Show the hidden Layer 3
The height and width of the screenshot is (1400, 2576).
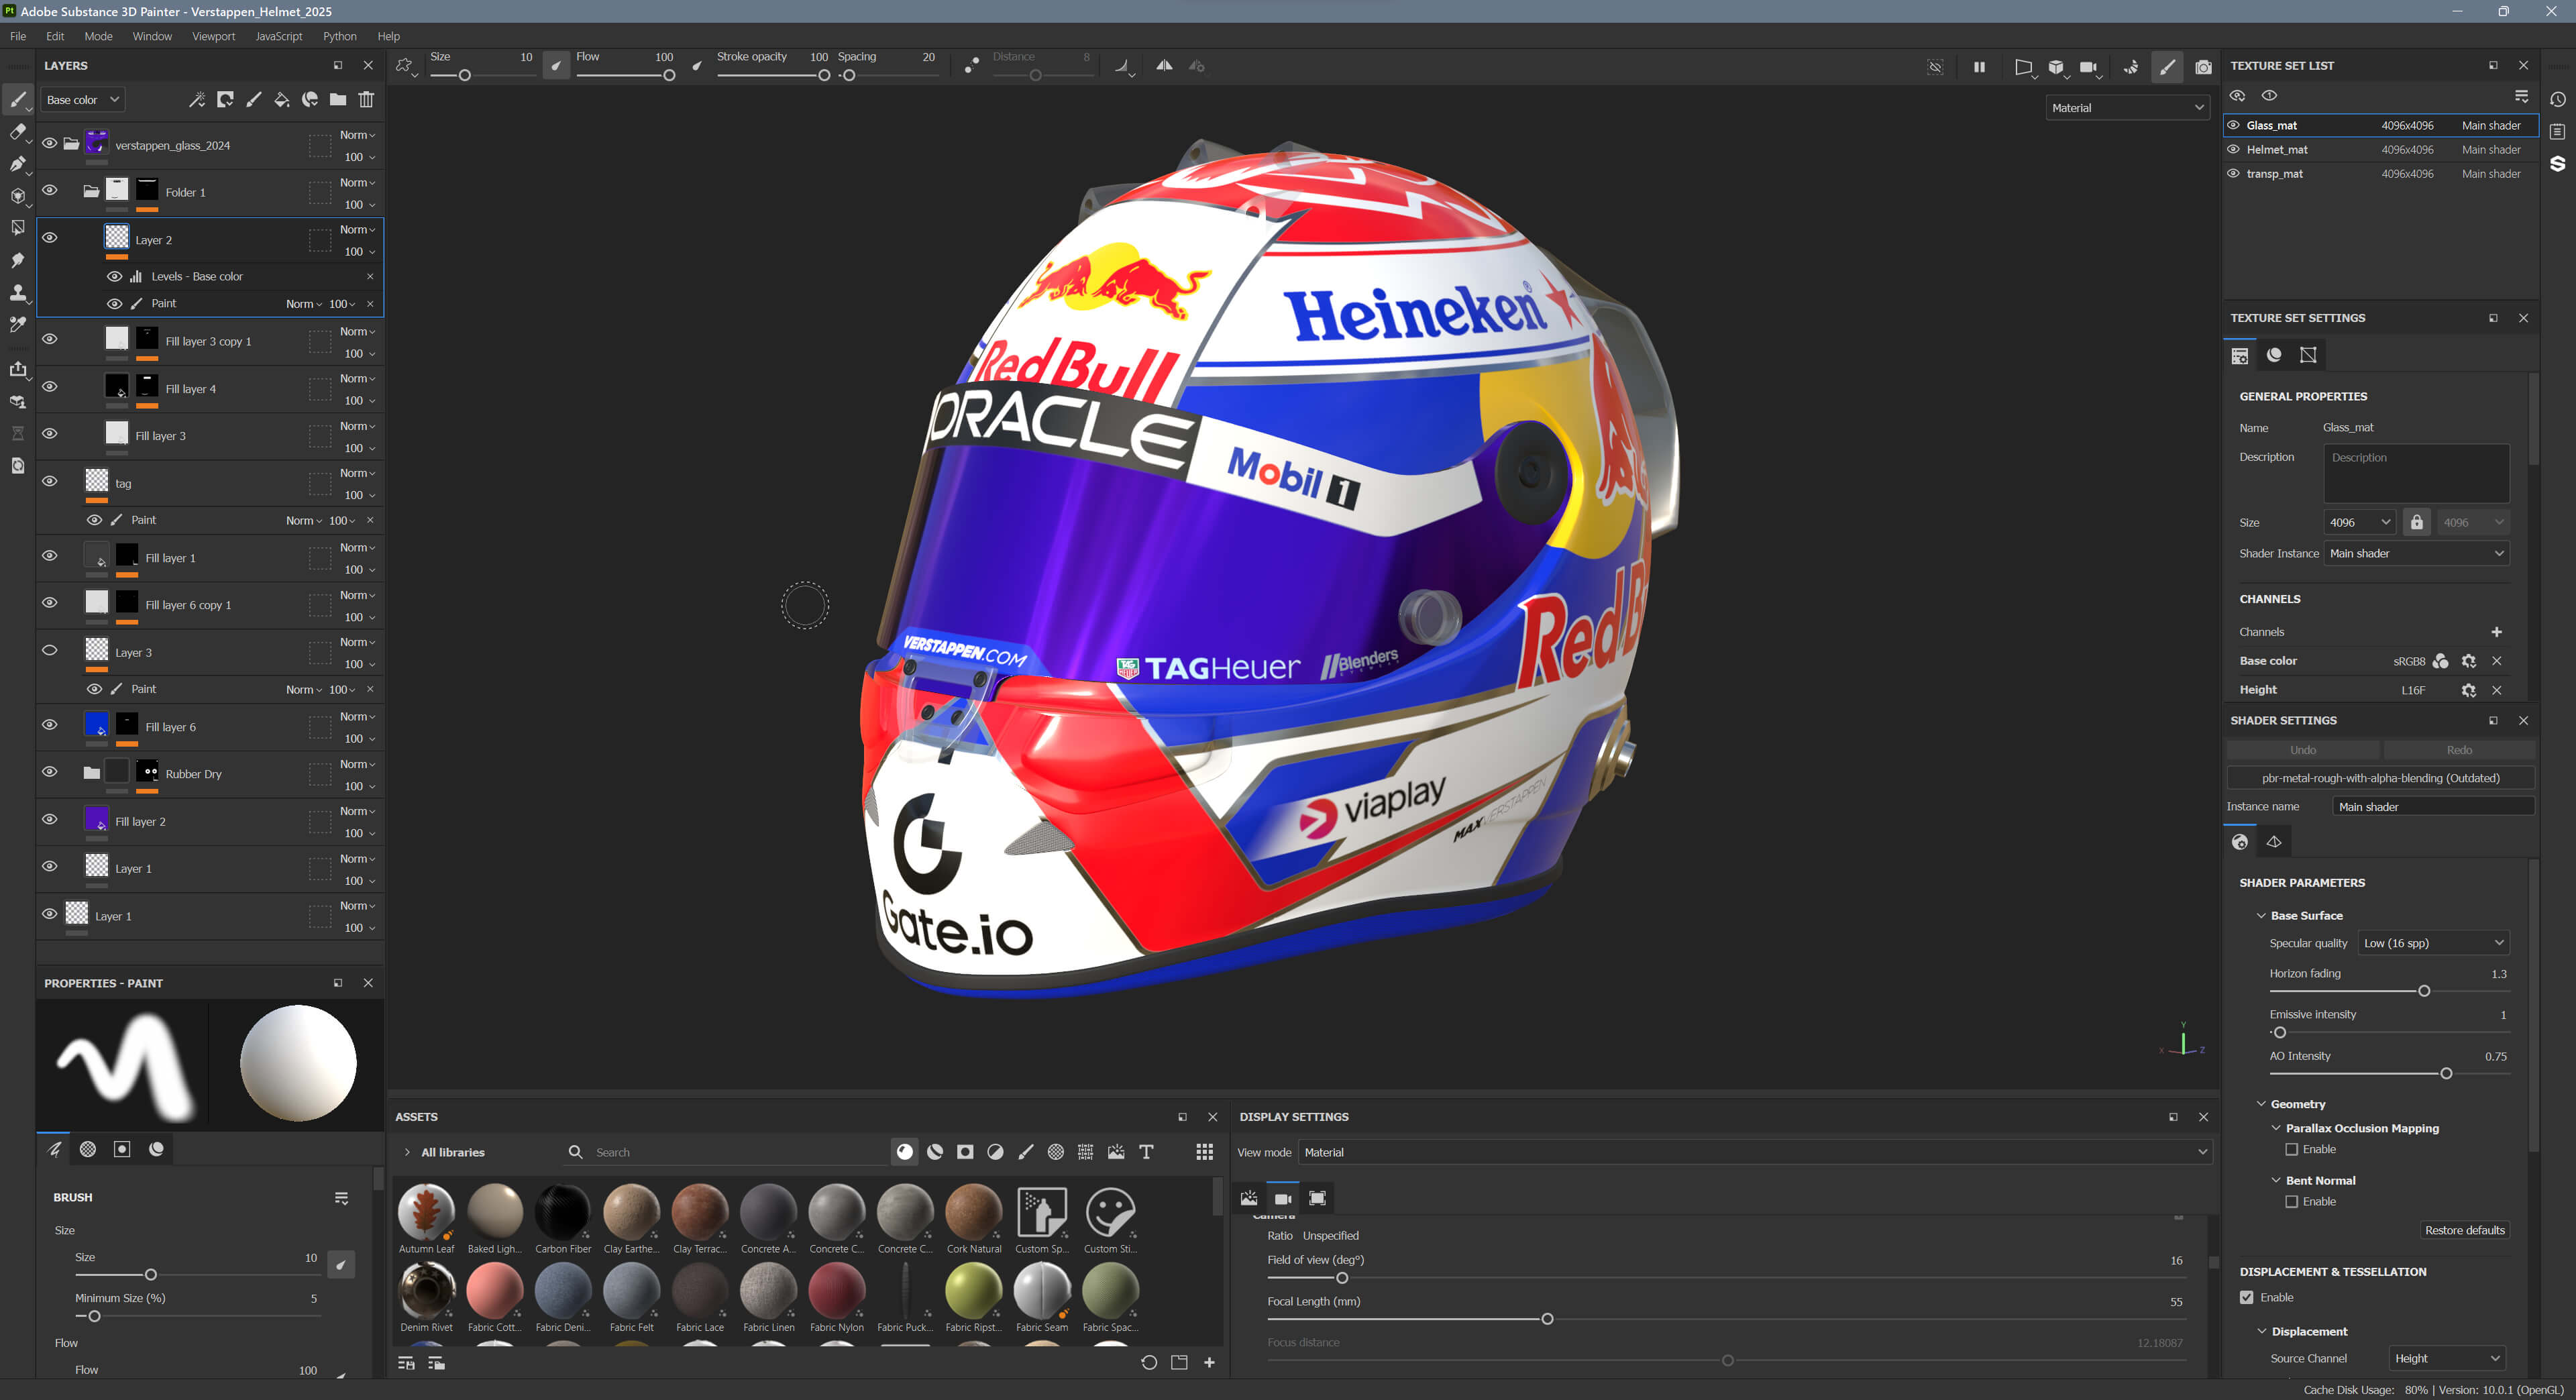pos(49,650)
